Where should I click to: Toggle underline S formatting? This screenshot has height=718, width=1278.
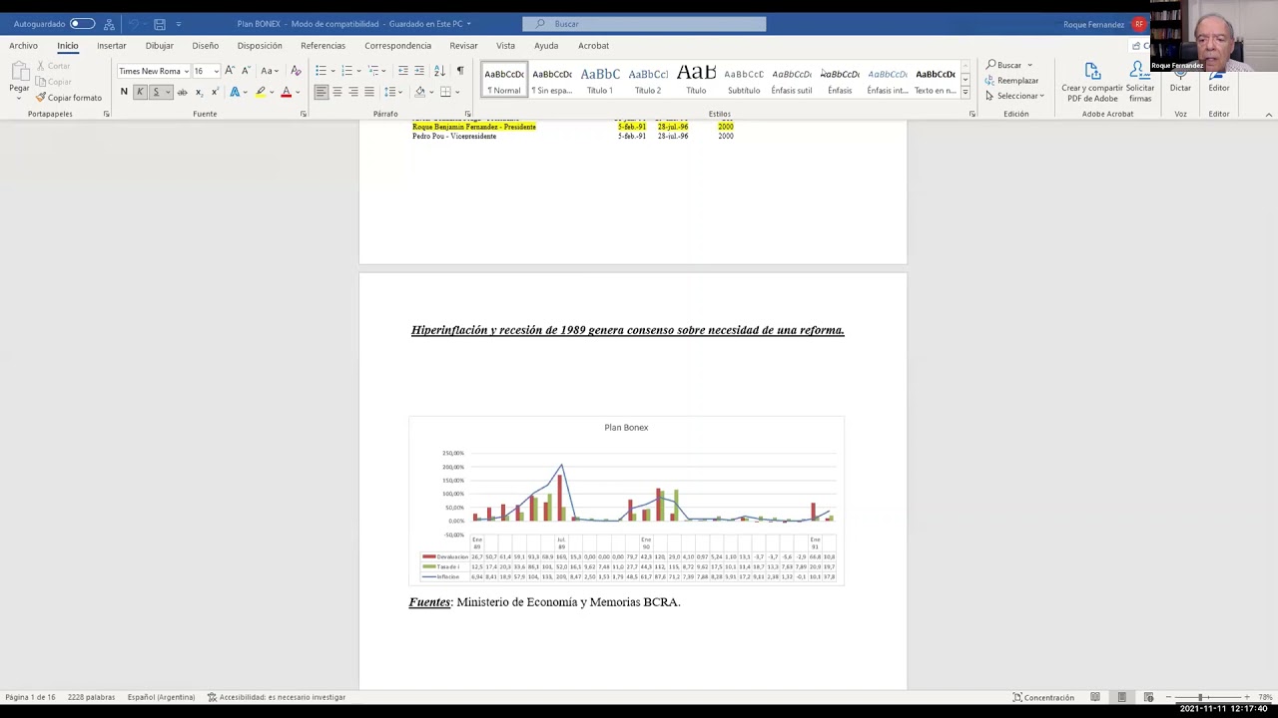tap(156, 92)
